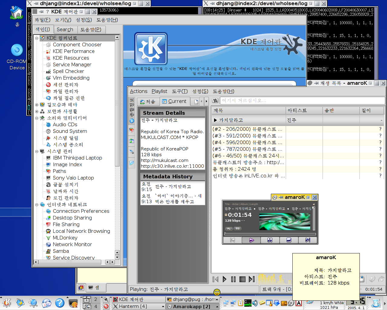This screenshot has width=387, height=310.
Task: Click the left tab scroll arrow in context browser
Action: pyautogui.click(x=202, y=101)
